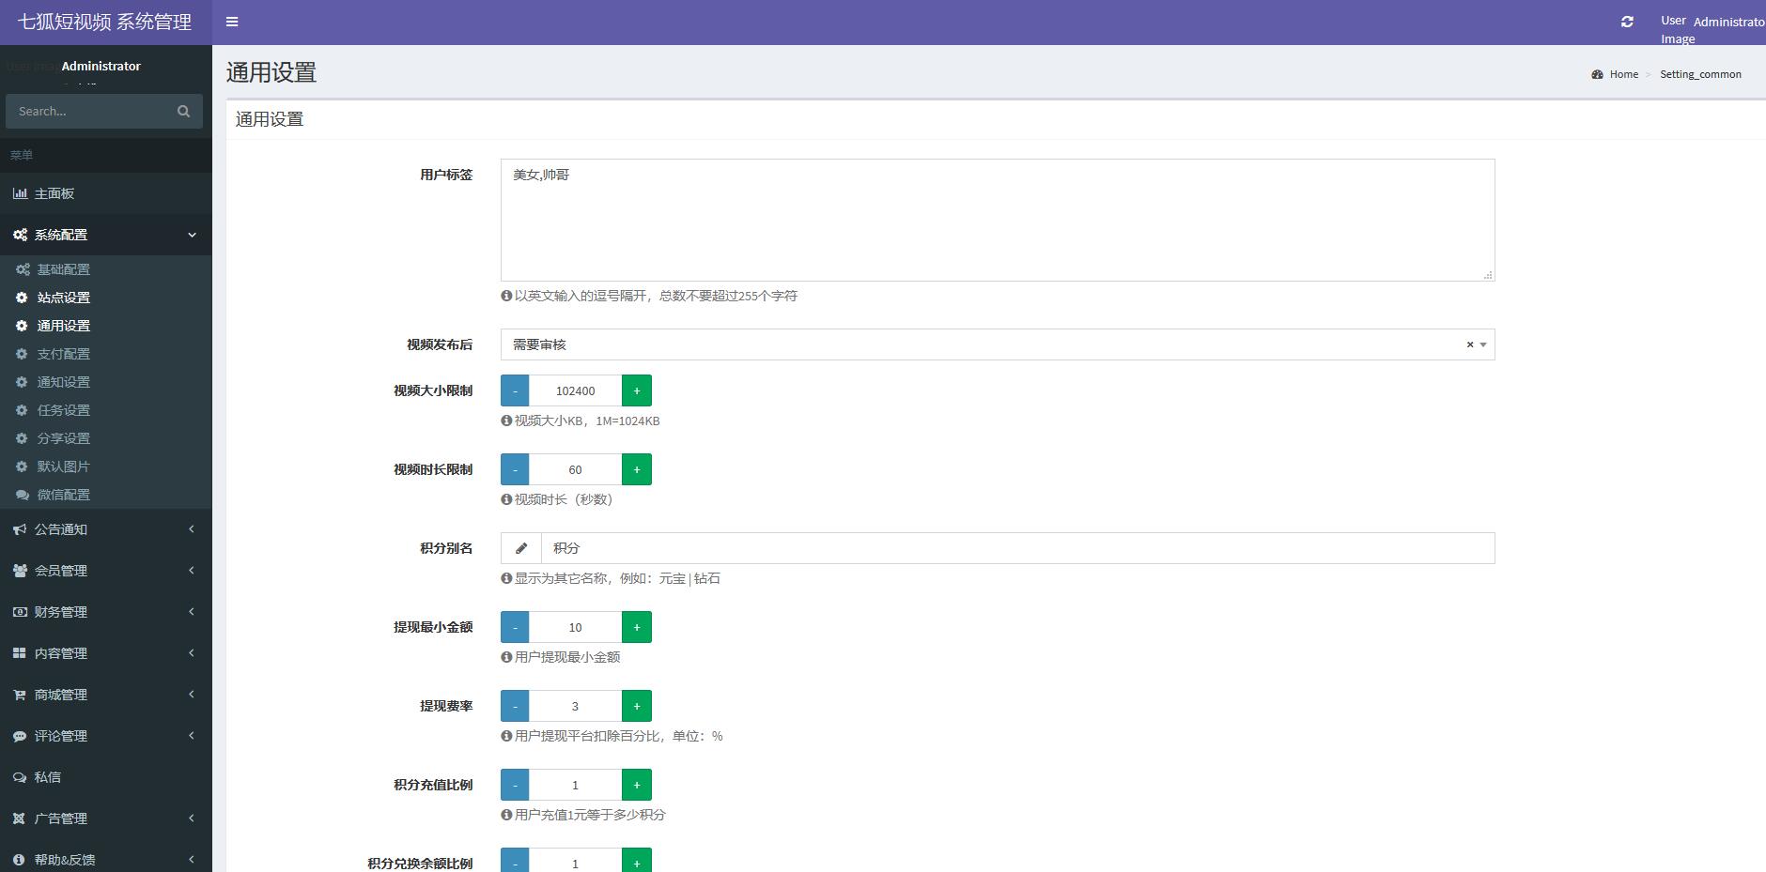Click the refresh icon in top bar
The width and height of the screenshot is (1766, 872).
click(1627, 22)
